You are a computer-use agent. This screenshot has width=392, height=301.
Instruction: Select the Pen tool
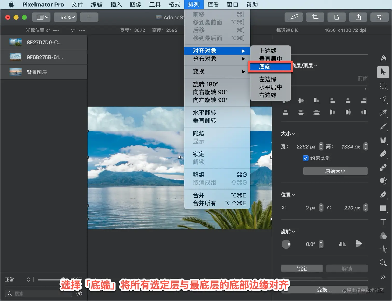click(383, 194)
